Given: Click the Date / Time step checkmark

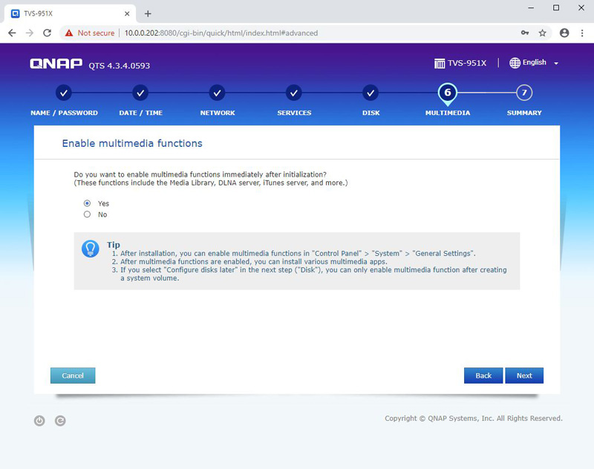Looking at the screenshot, I should coord(140,93).
